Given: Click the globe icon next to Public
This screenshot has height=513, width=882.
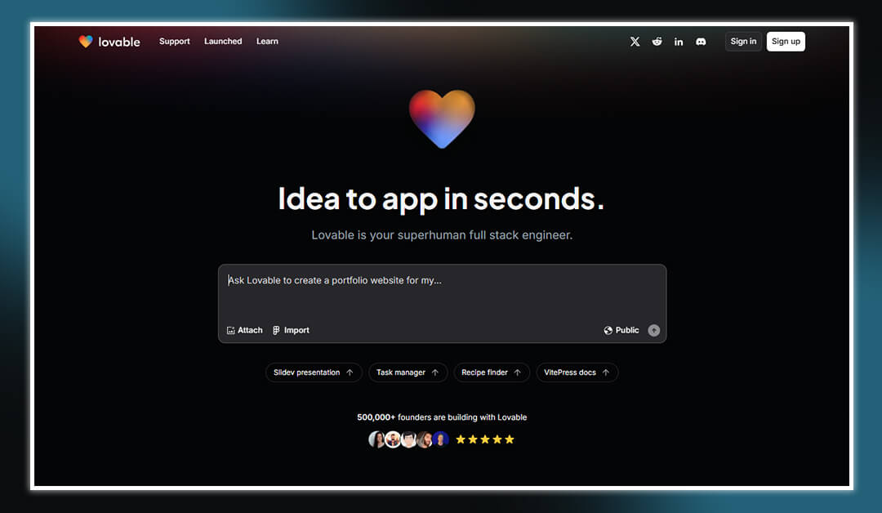Looking at the screenshot, I should (x=608, y=330).
